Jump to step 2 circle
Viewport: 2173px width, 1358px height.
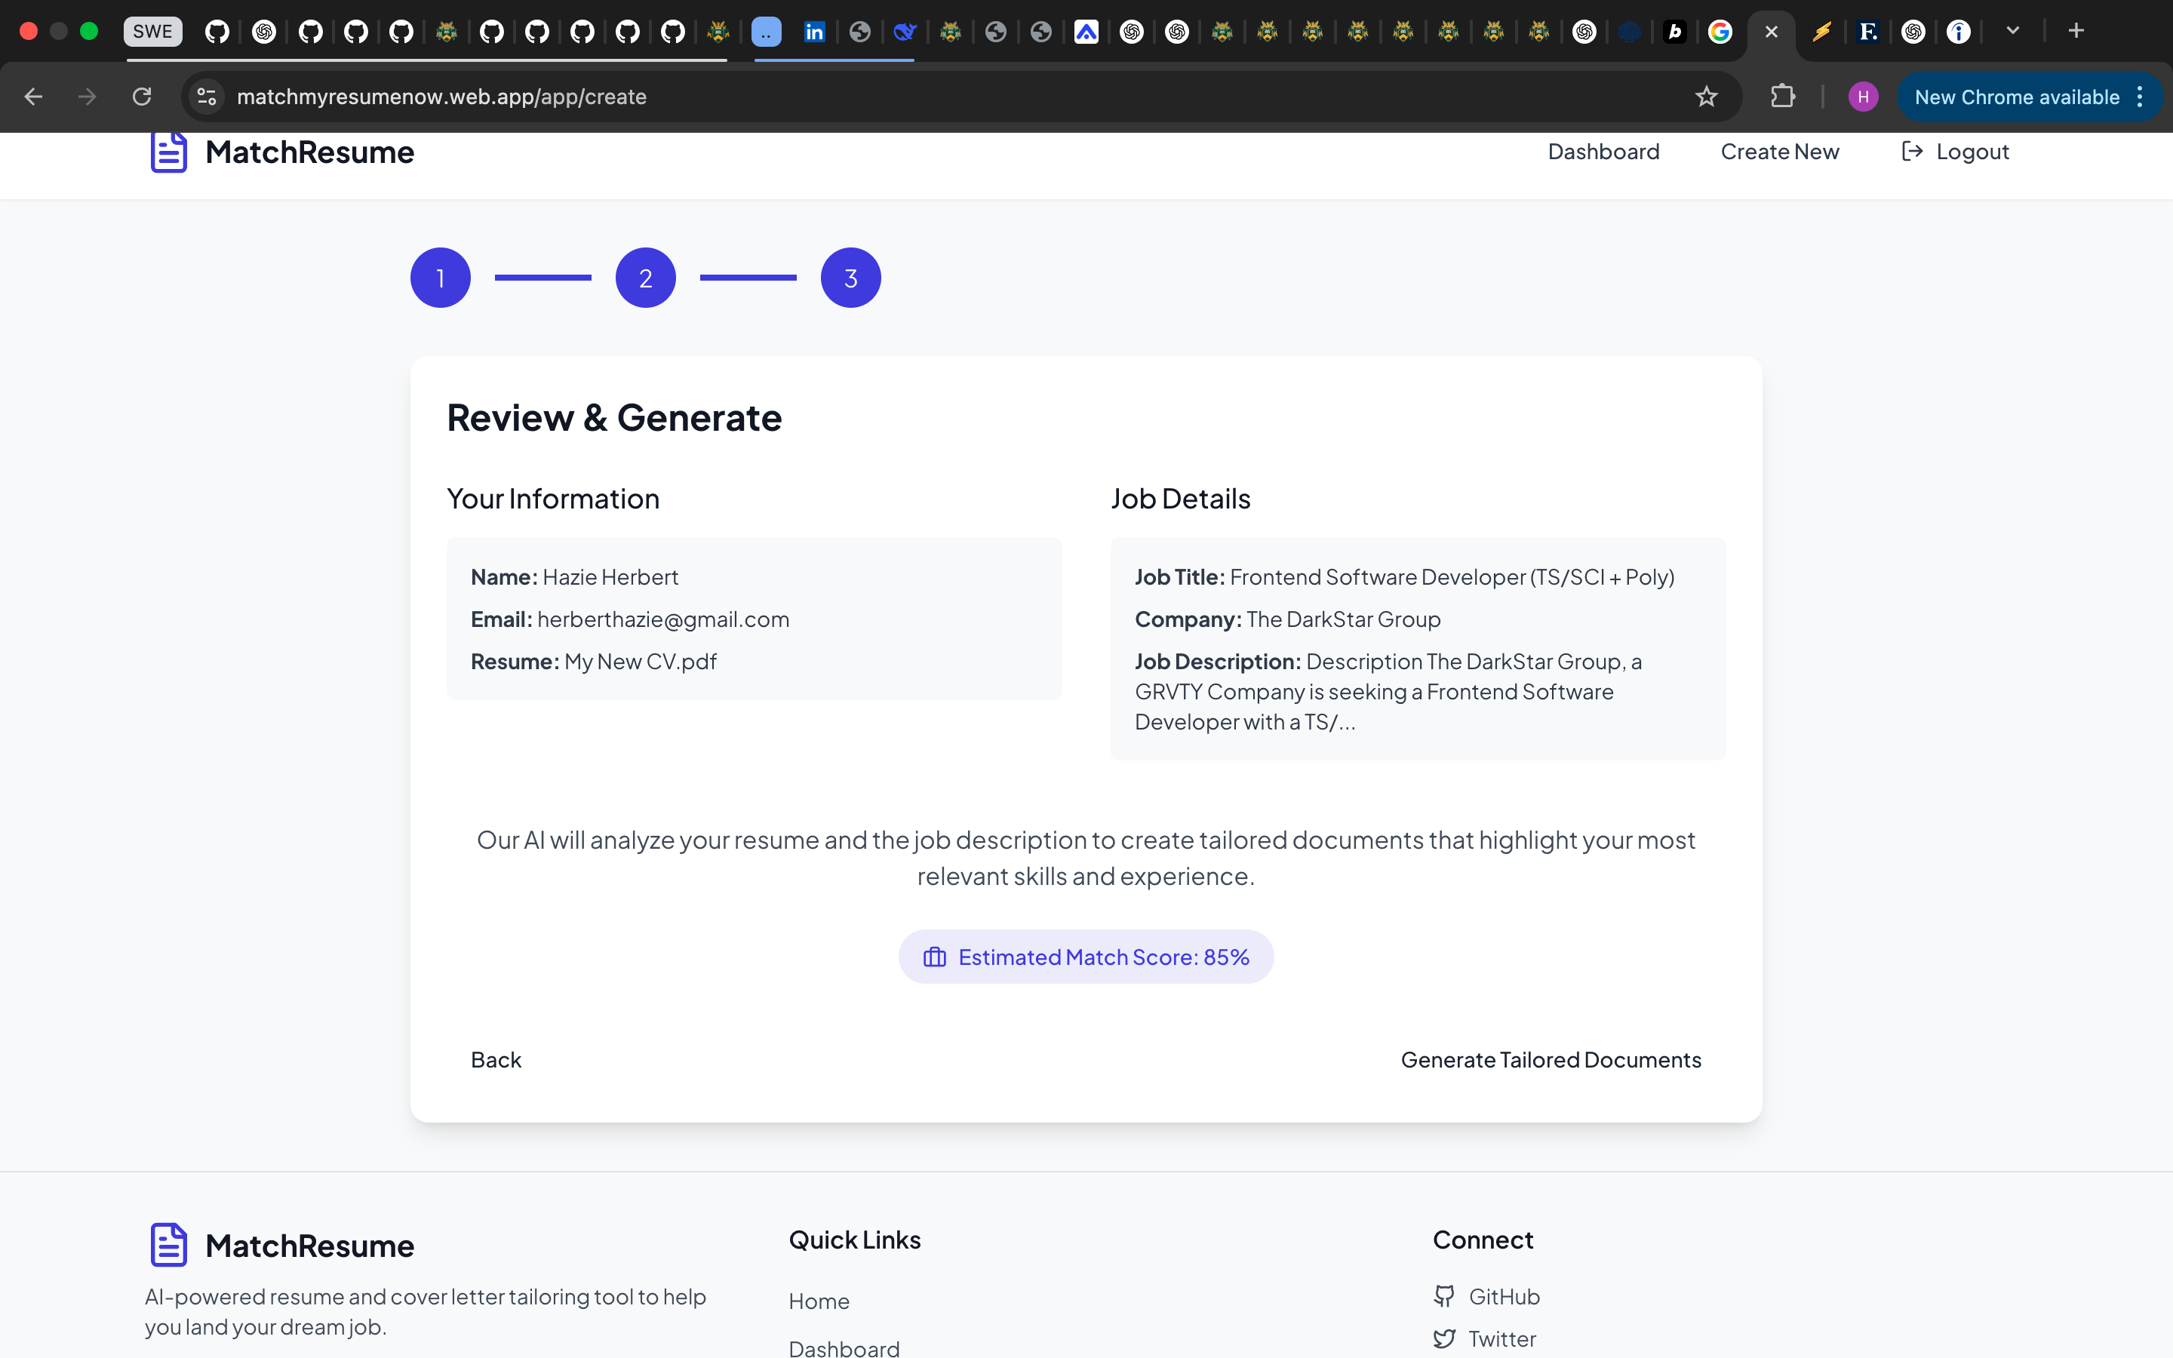644,278
